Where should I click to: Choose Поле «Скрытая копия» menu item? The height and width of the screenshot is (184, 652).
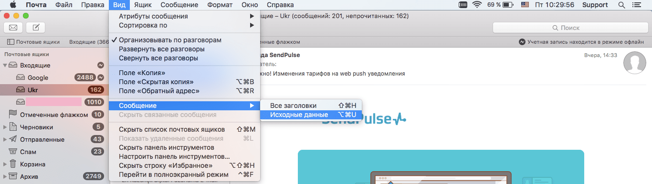(x=185, y=82)
